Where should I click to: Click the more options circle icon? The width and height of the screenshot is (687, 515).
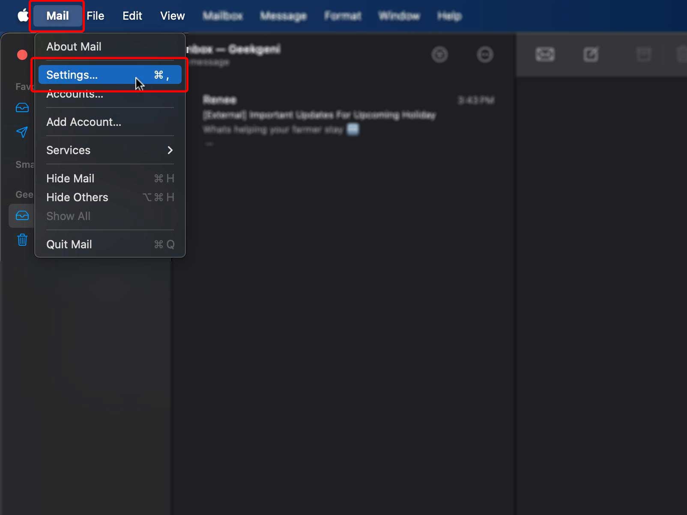[485, 54]
